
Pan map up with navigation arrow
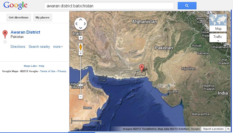click(81, 19)
